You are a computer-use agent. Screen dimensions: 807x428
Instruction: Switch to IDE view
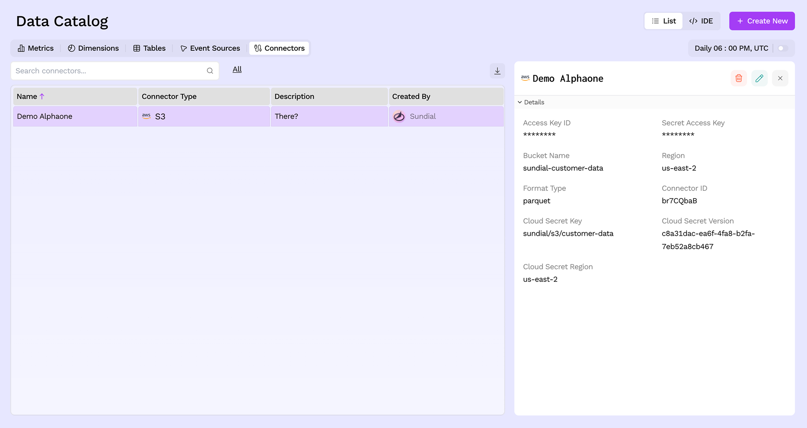click(701, 21)
